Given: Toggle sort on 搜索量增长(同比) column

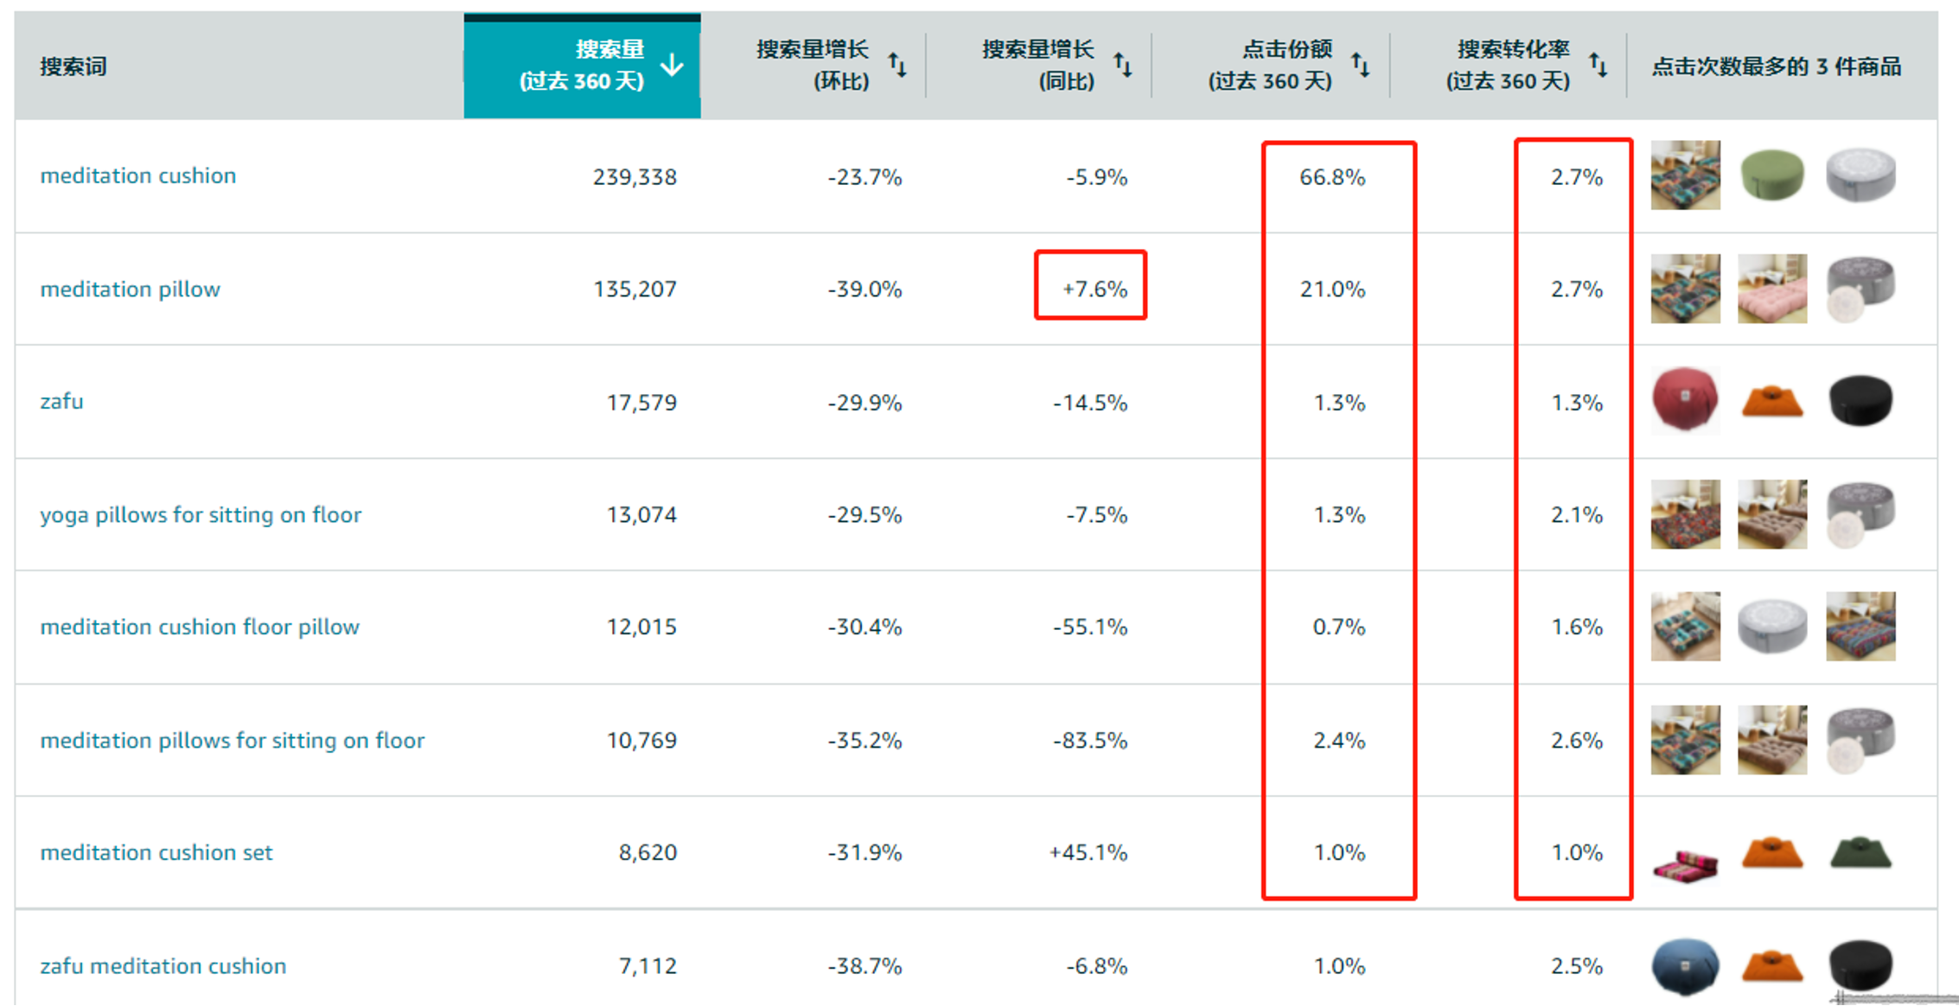Looking at the screenshot, I should tap(1122, 64).
